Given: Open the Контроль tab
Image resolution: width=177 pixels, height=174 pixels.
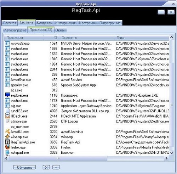Looking at the screenshot, I should [44, 23].
